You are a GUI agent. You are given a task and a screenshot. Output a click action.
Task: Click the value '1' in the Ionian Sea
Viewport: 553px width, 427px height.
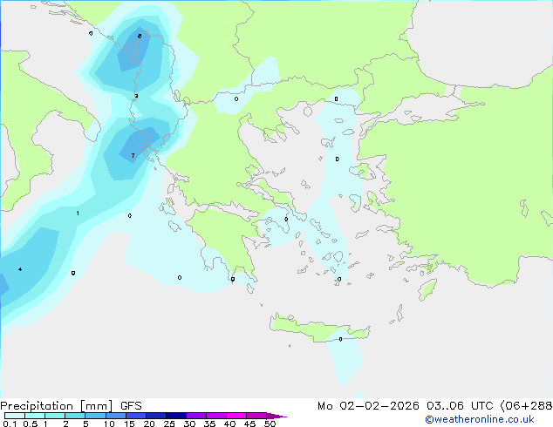pos(78,213)
